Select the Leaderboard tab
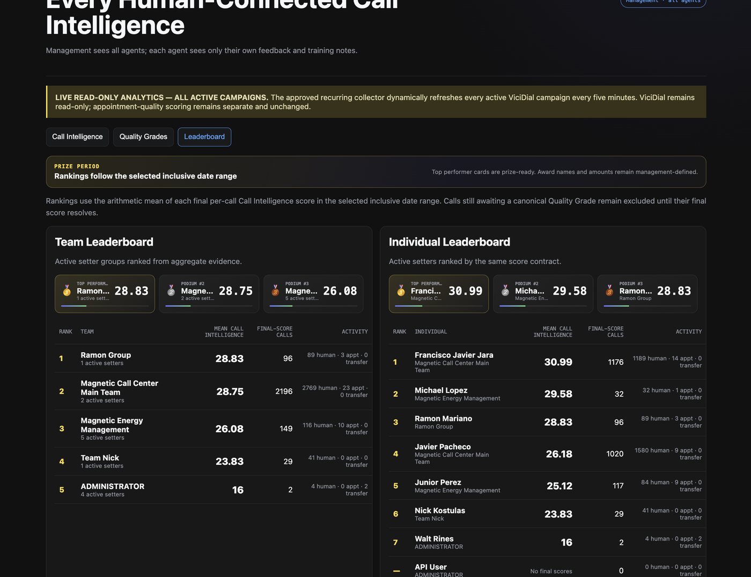This screenshot has width=751, height=577. pos(204,137)
